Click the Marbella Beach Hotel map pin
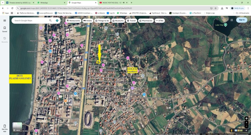 50,41
